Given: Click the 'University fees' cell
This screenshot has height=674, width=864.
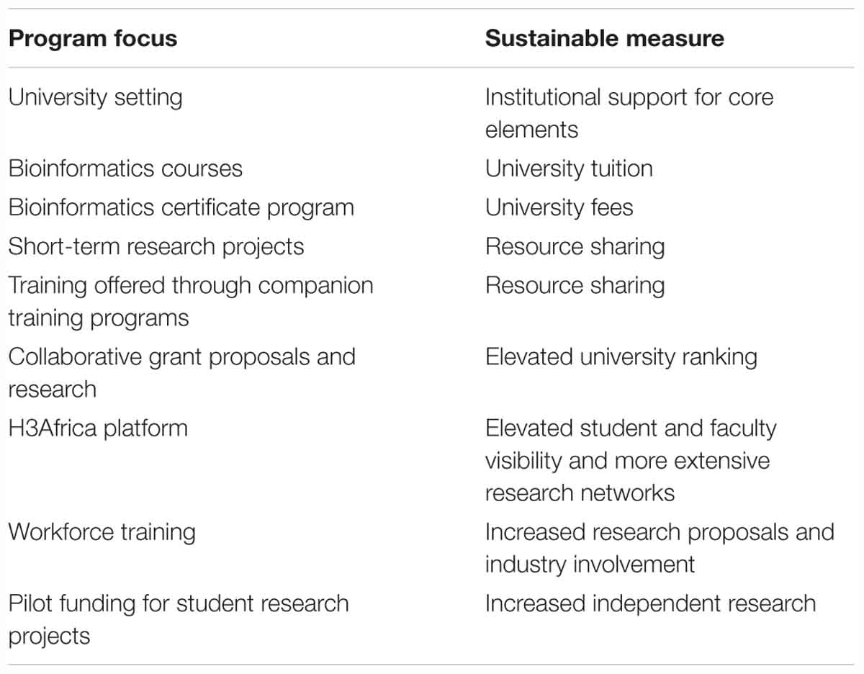Looking at the screenshot, I should click(x=559, y=207).
